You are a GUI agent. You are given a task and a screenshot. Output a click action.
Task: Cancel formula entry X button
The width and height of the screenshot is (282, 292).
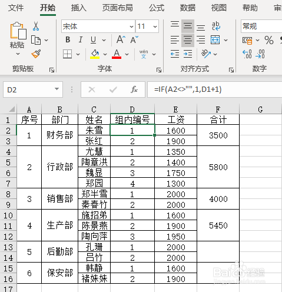pyautogui.click(x=92, y=89)
